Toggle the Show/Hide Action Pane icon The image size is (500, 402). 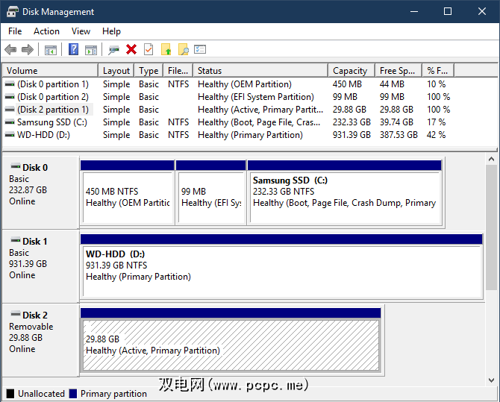pyautogui.click(x=91, y=50)
